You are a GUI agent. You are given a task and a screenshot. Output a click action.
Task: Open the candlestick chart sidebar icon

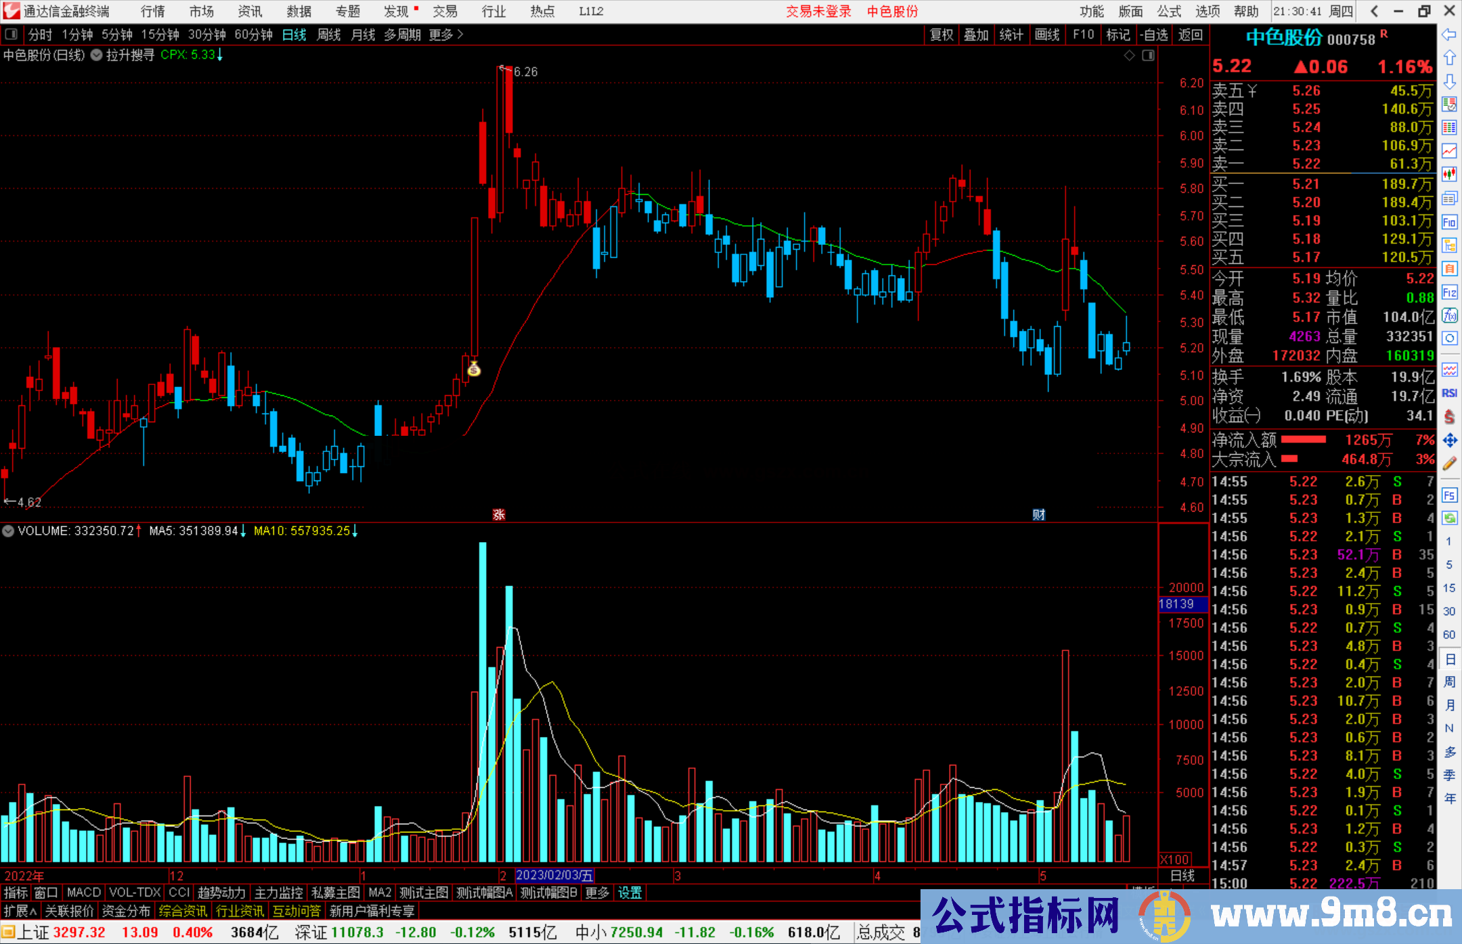[x=1449, y=175]
